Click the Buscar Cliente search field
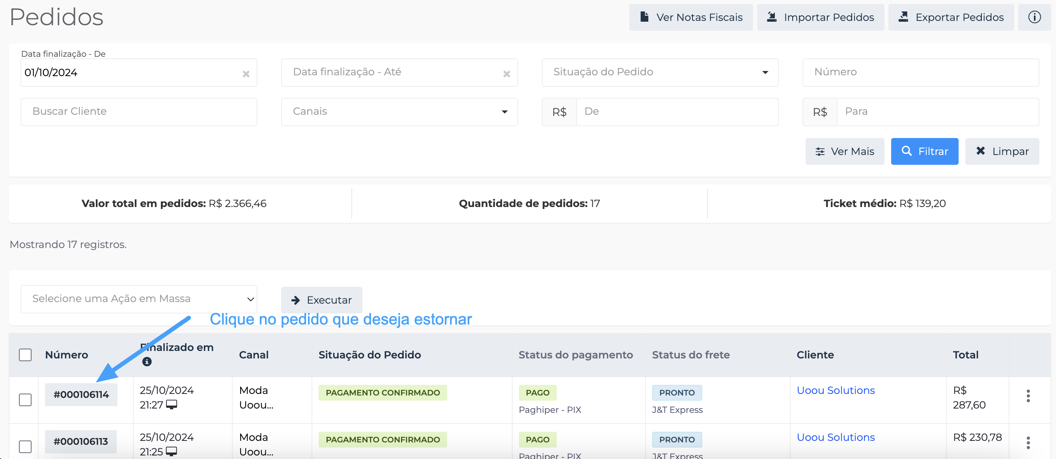This screenshot has height=459, width=1056. point(139,112)
